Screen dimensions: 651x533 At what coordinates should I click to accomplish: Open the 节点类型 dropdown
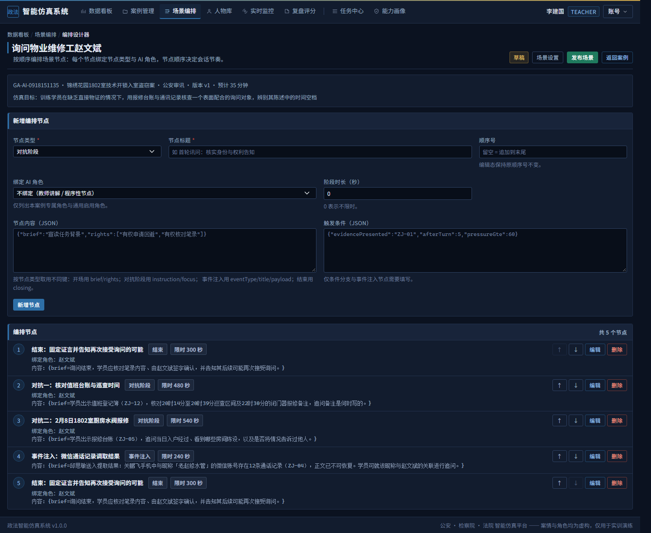[87, 151]
